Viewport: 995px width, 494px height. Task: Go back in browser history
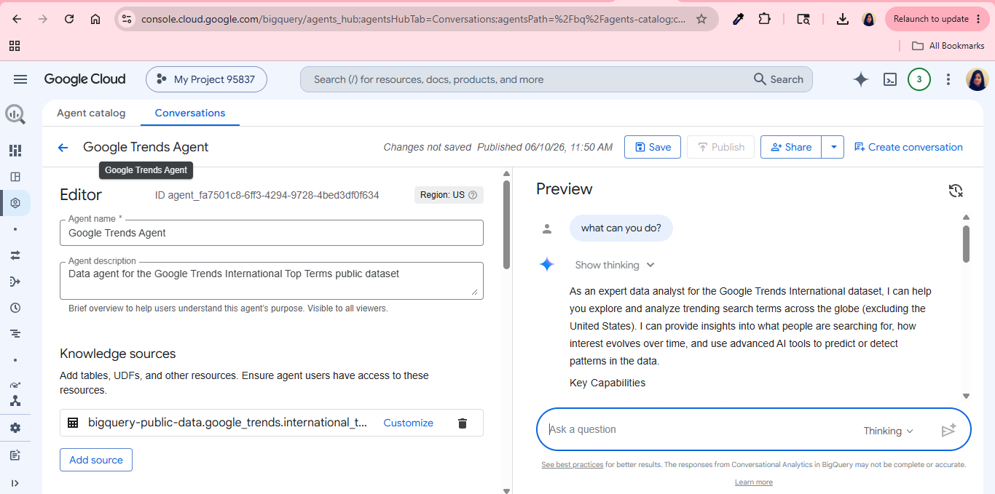coord(17,19)
